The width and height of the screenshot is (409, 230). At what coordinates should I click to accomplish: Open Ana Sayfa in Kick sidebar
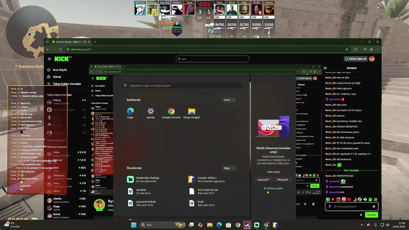57,70
